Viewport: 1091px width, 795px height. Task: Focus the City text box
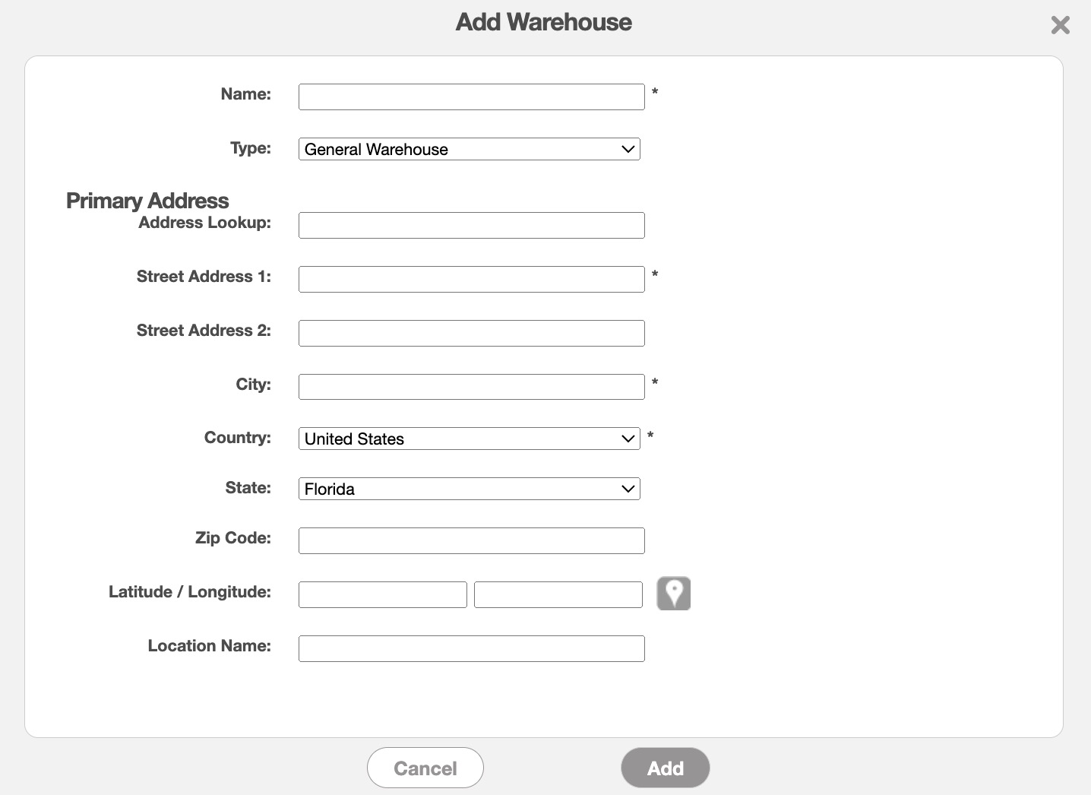[471, 387]
